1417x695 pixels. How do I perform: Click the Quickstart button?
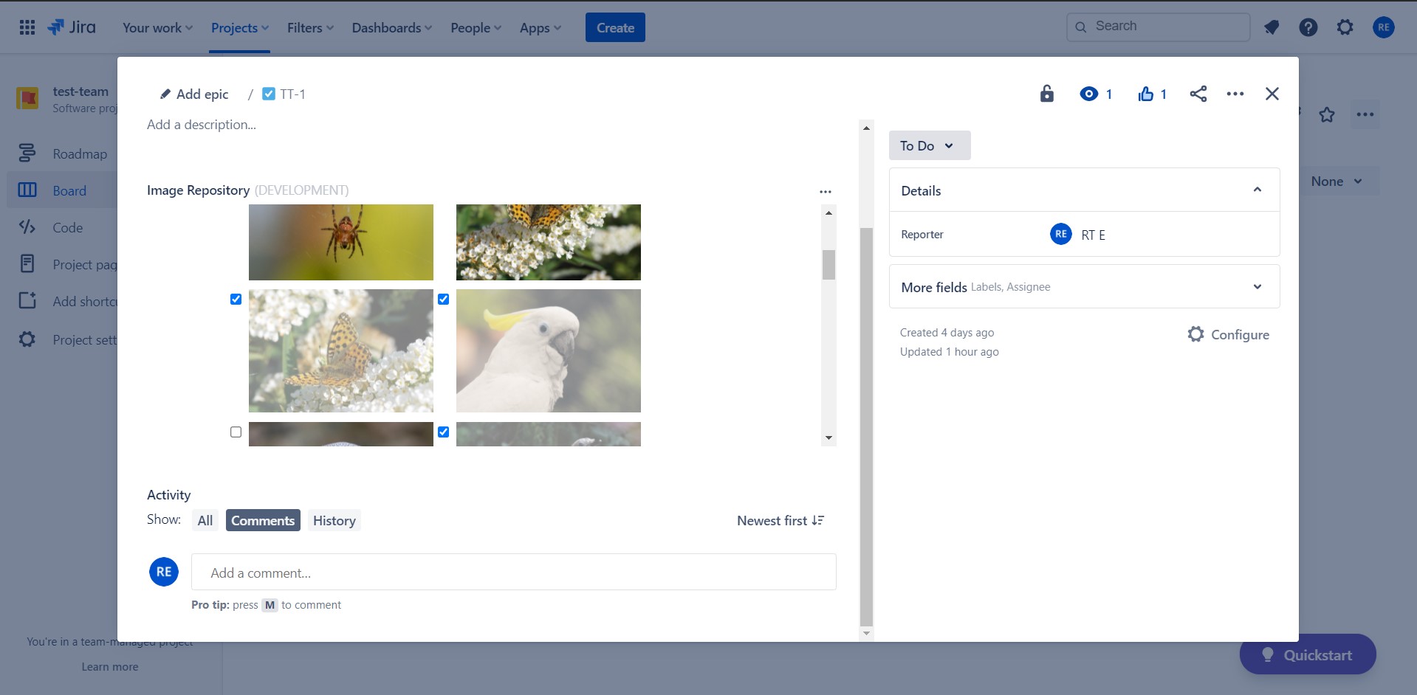1308,654
